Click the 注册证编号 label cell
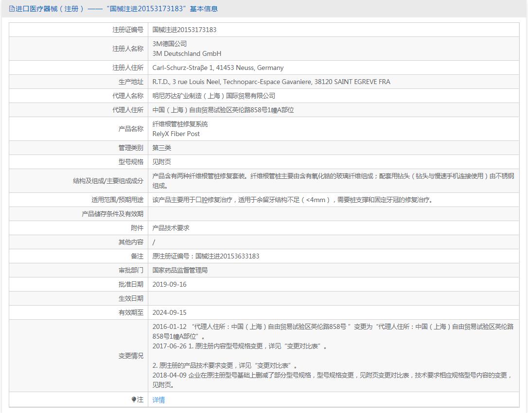 click(78, 30)
